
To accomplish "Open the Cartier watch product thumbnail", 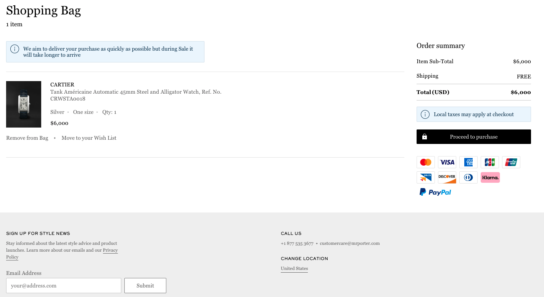I will click(24, 104).
